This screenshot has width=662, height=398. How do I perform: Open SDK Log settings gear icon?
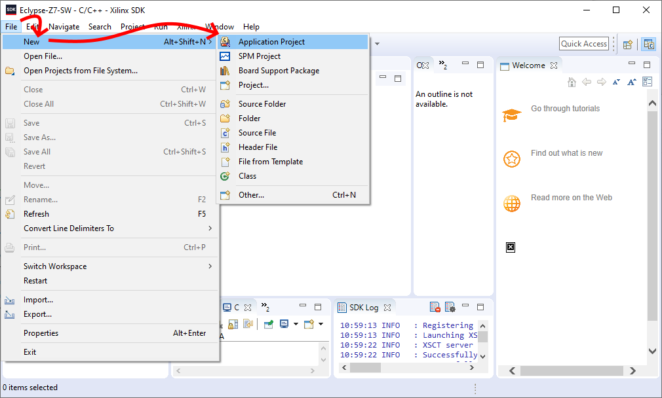click(450, 307)
